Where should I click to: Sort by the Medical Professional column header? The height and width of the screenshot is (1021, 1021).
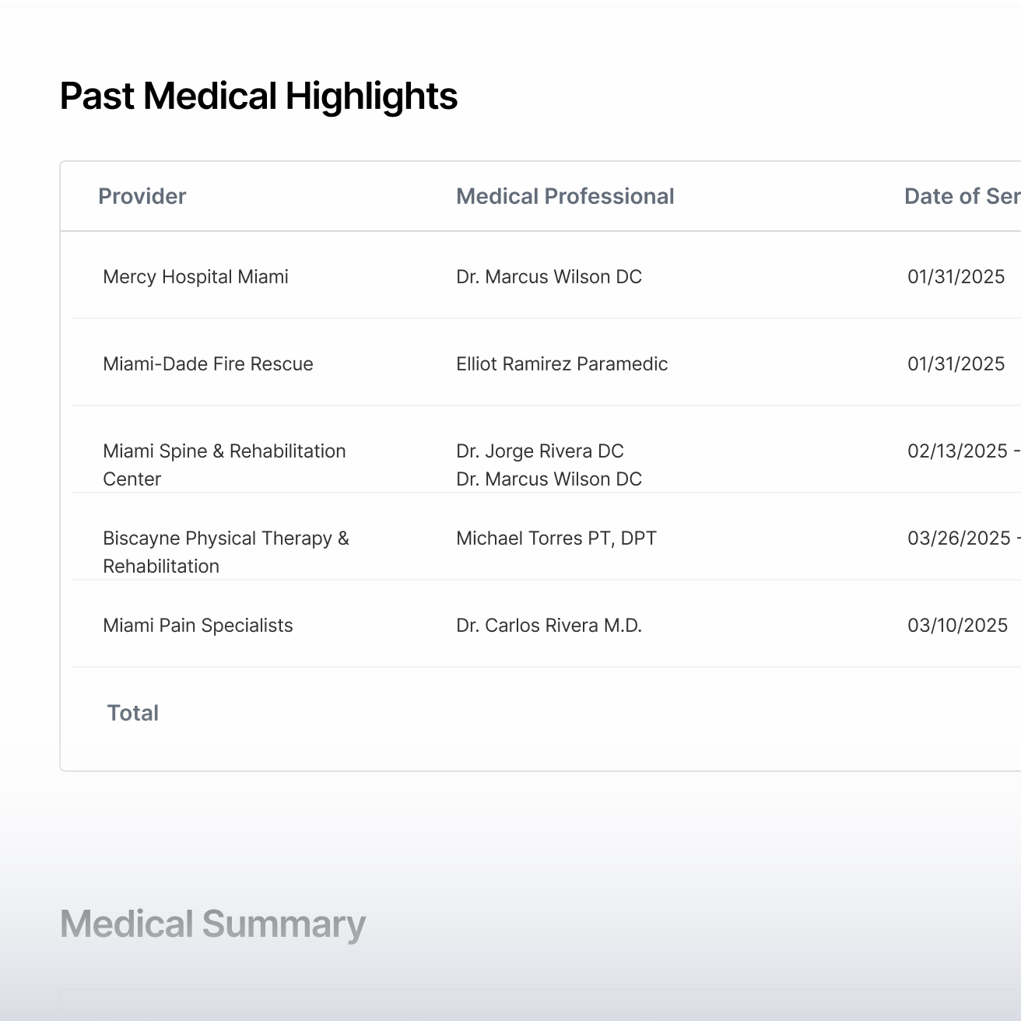pyautogui.click(x=564, y=196)
